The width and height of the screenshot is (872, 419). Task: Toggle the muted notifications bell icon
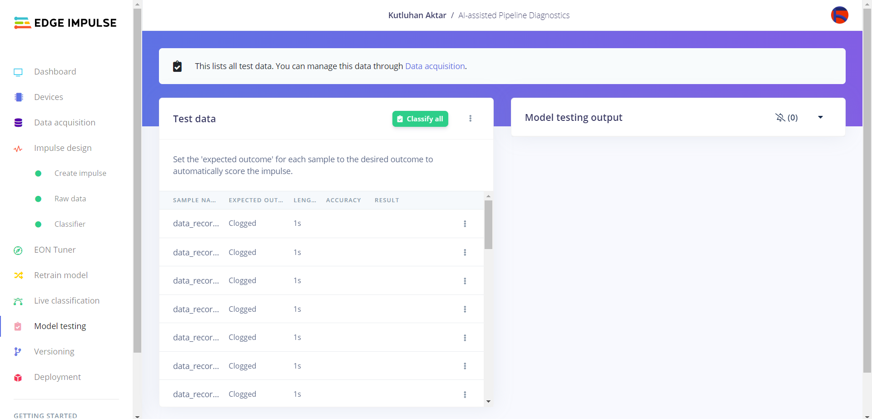780,118
